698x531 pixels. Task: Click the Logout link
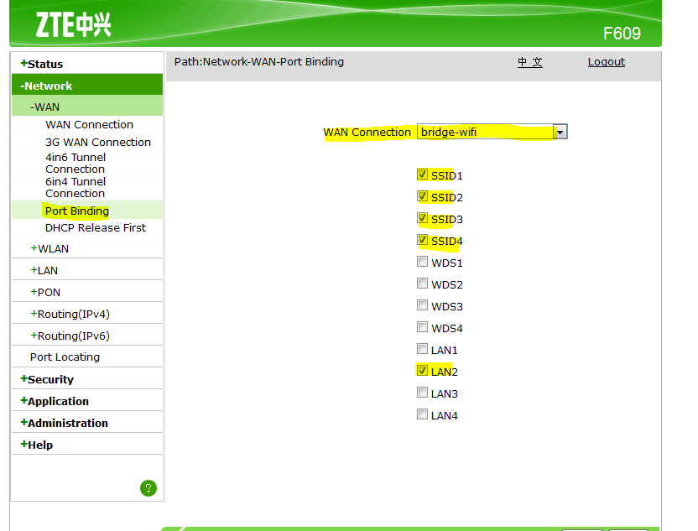coord(607,62)
